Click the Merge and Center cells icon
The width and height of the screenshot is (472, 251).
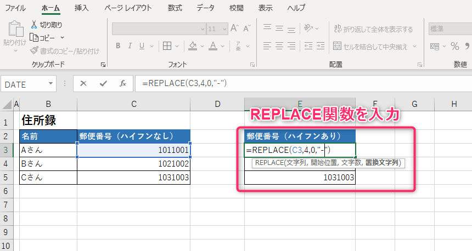[x=336, y=46]
